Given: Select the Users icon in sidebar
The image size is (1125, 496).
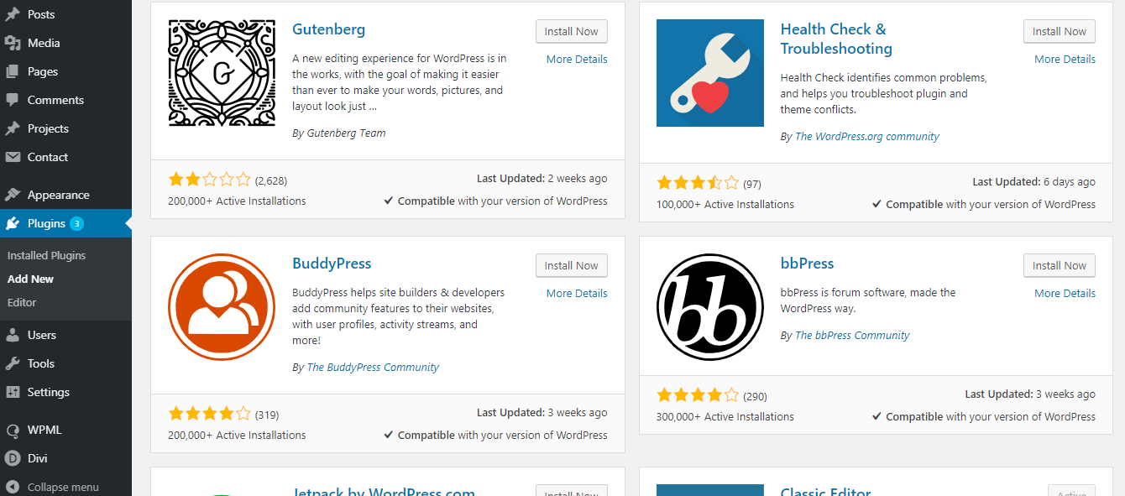Looking at the screenshot, I should [14, 334].
